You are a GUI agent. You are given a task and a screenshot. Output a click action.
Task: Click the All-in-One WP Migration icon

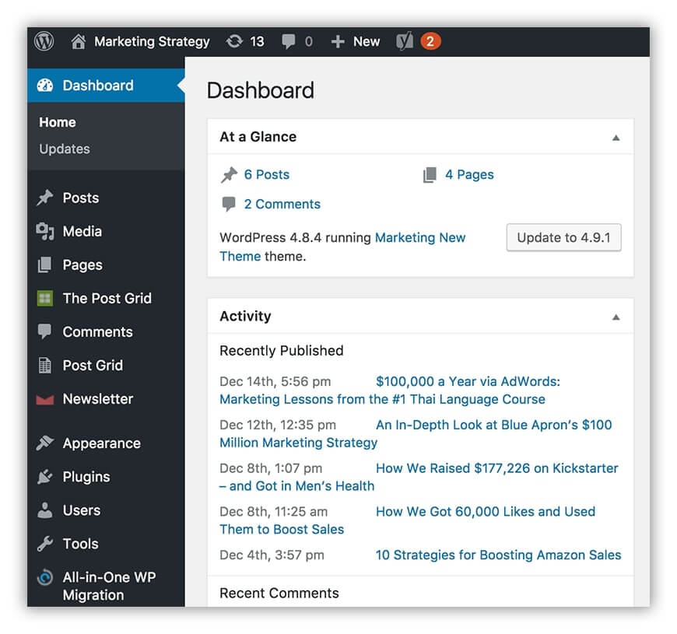[x=45, y=577]
